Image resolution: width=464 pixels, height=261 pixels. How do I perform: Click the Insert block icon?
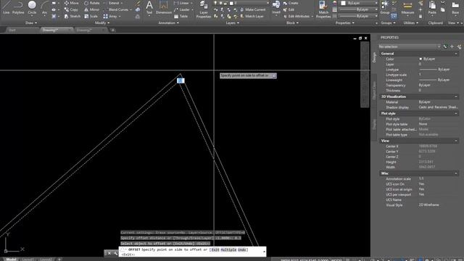pos(276,7)
